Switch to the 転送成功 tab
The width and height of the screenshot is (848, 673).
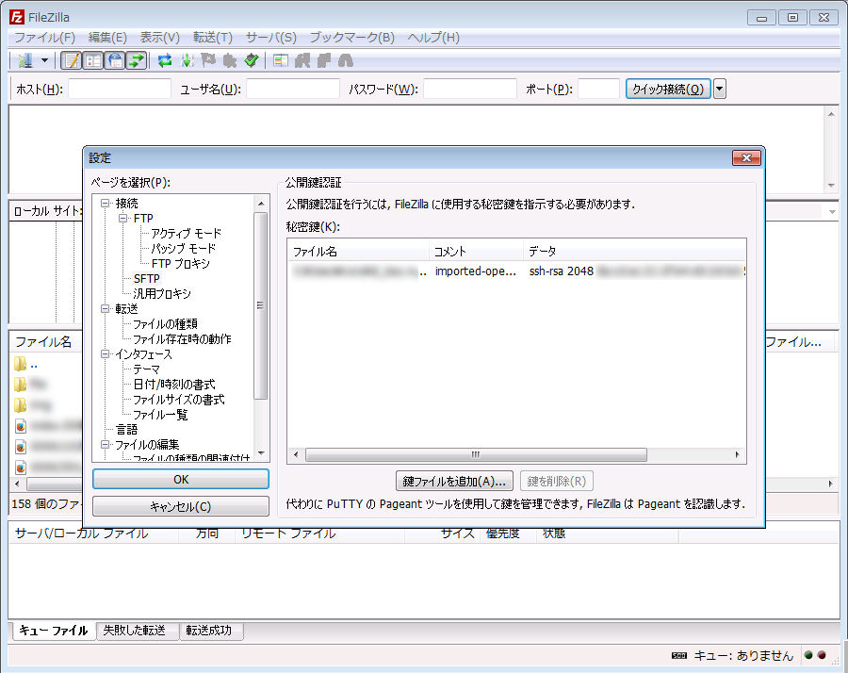[209, 631]
